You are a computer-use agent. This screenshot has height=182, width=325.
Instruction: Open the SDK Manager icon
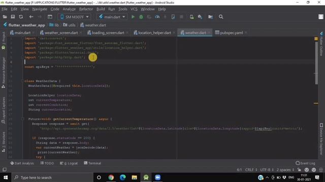(x=200, y=17)
